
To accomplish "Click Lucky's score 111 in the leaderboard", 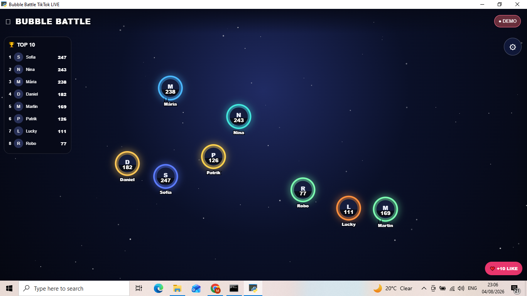I will click(62, 131).
